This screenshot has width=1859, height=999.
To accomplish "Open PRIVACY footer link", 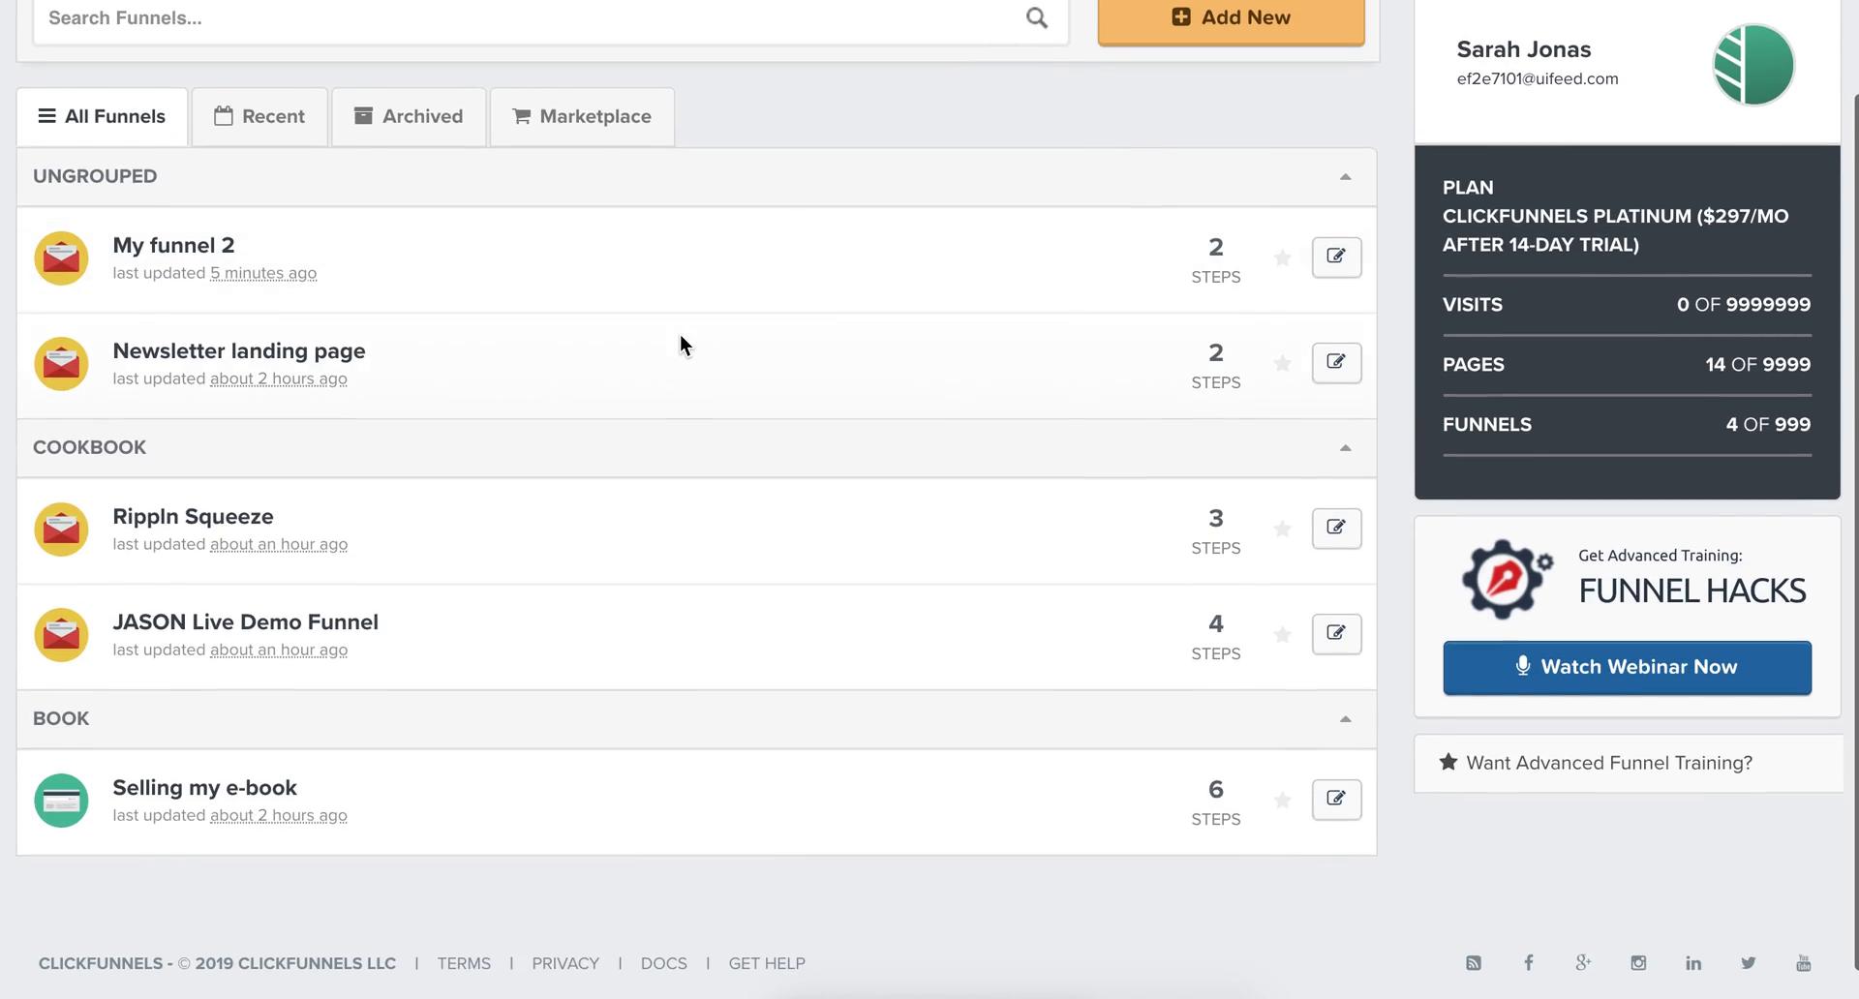I will point(565,963).
